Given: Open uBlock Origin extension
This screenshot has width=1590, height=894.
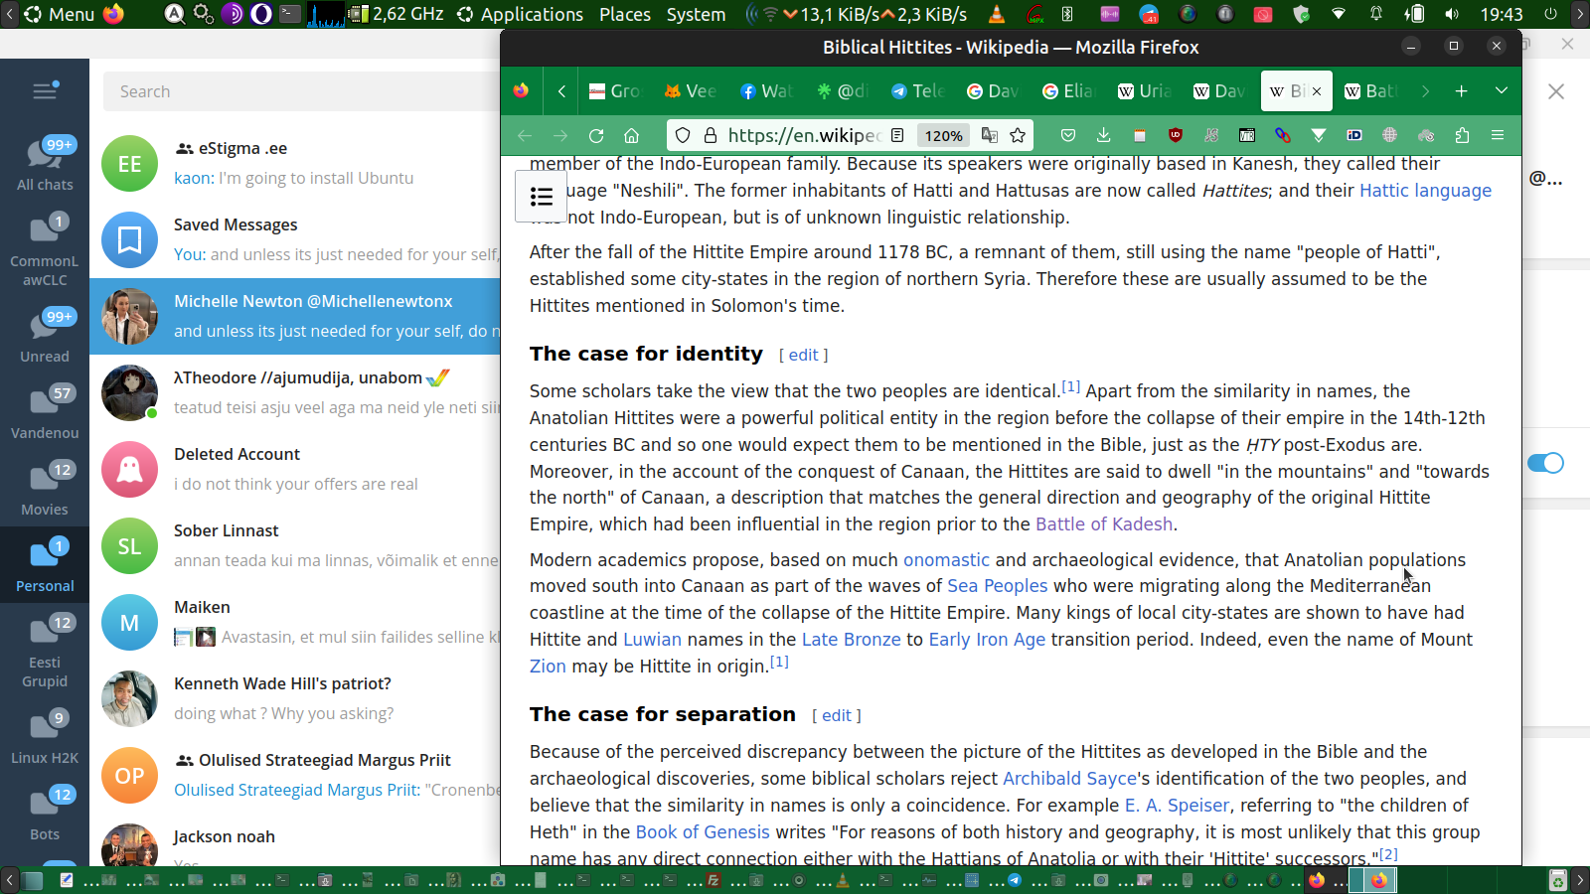Looking at the screenshot, I should coord(1176,136).
